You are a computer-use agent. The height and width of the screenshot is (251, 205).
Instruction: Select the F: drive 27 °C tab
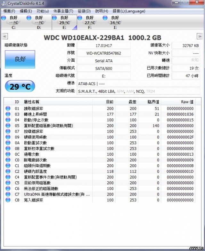pyautogui.click(x=90, y=22)
